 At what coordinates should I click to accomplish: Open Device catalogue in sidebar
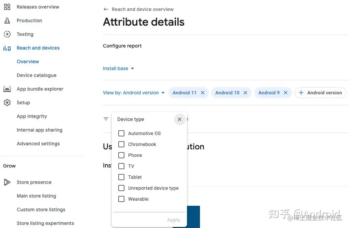(x=37, y=75)
